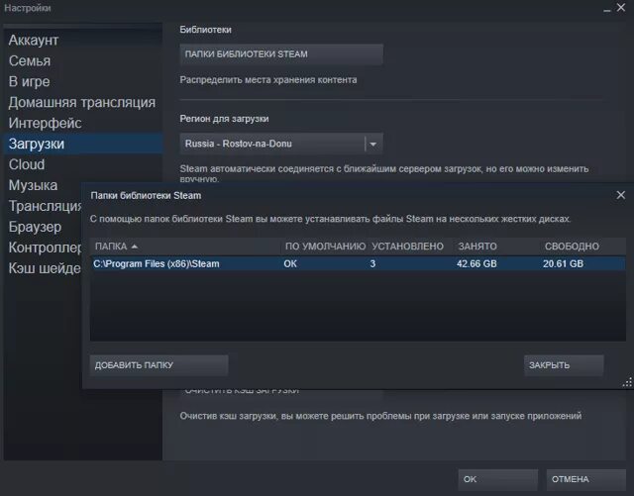Select the Загрузки sidebar item
Image resolution: width=634 pixels, height=496 pixels.
point(82,144)
